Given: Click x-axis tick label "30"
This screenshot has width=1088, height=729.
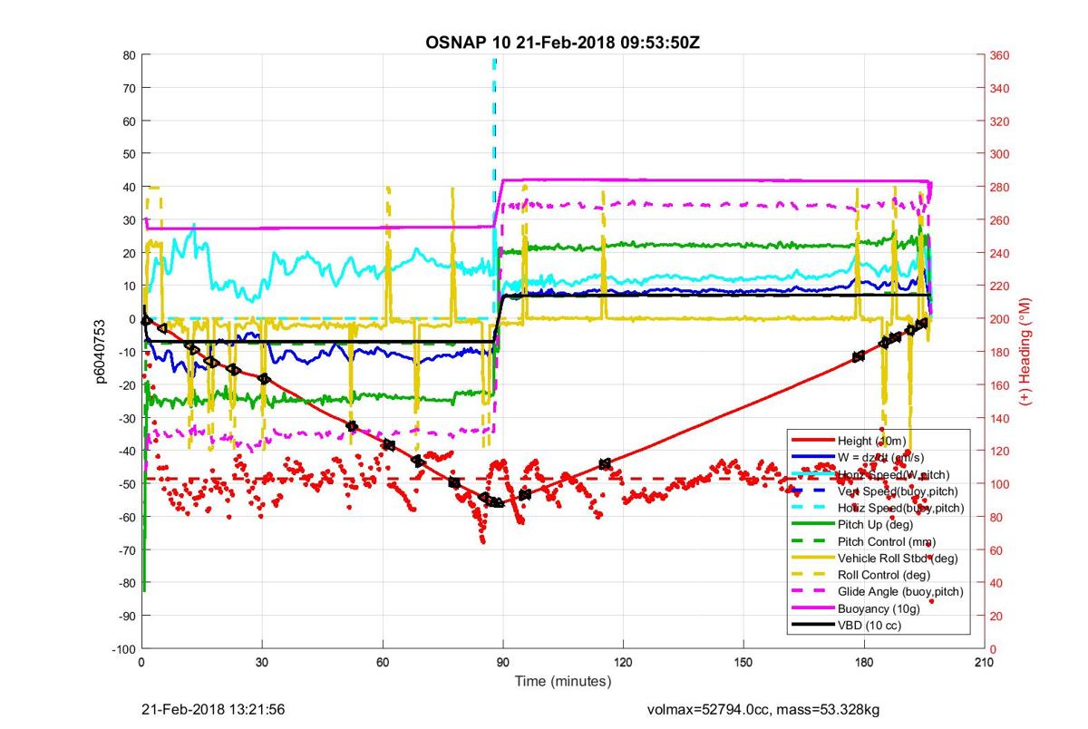Looking at the screenshot, I should (262, 663).
